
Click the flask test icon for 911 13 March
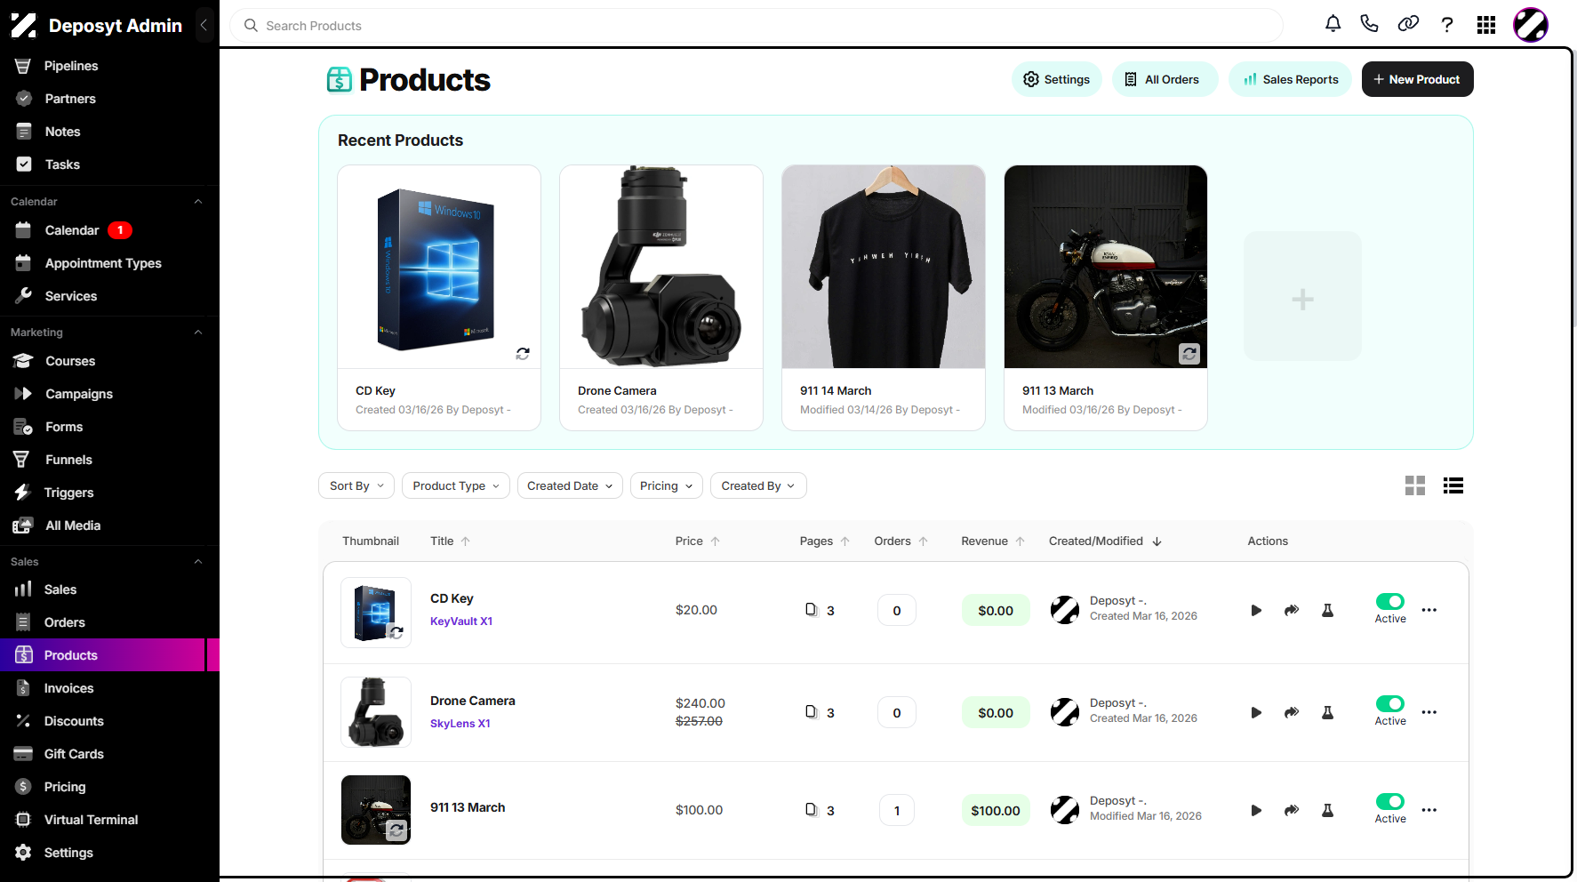click(1327, 810)
